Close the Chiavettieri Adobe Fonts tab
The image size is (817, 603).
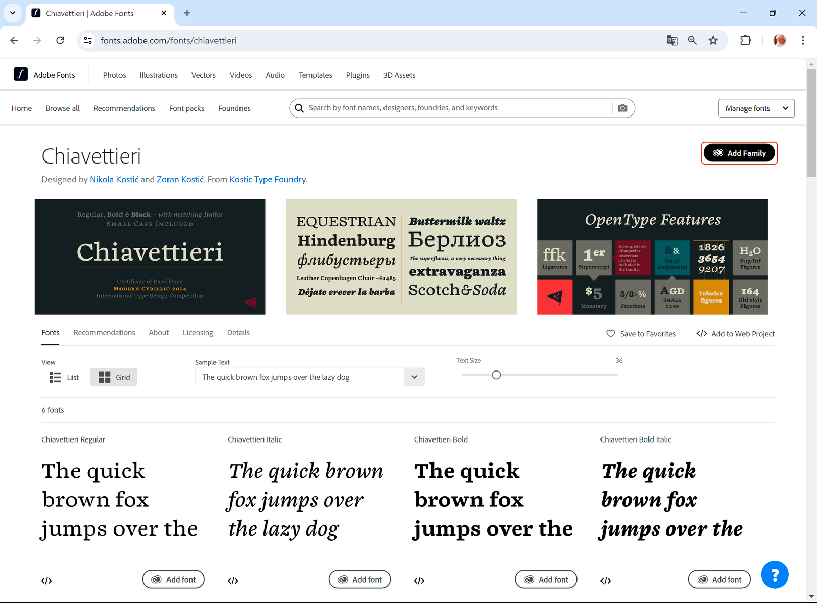pos(164,13)
